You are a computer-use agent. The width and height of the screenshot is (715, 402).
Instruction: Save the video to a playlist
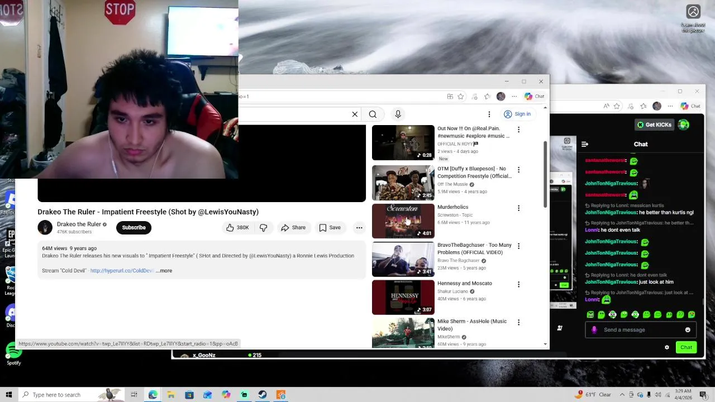point(330,228)
